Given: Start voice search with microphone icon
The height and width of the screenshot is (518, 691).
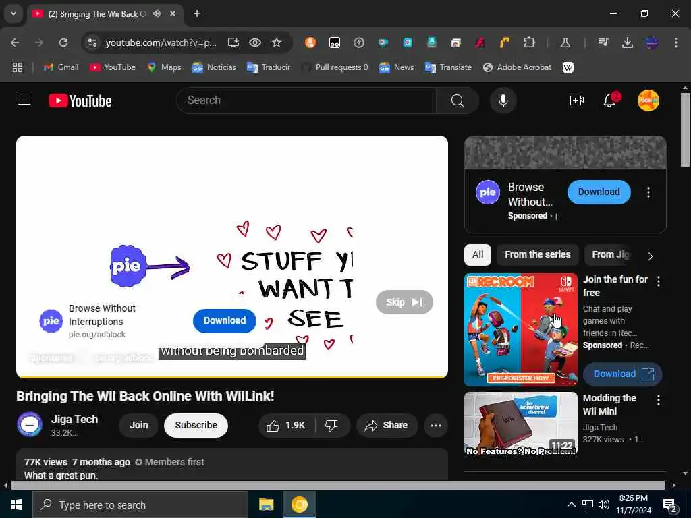Looking at the screenshot, I should coord(503,100).
